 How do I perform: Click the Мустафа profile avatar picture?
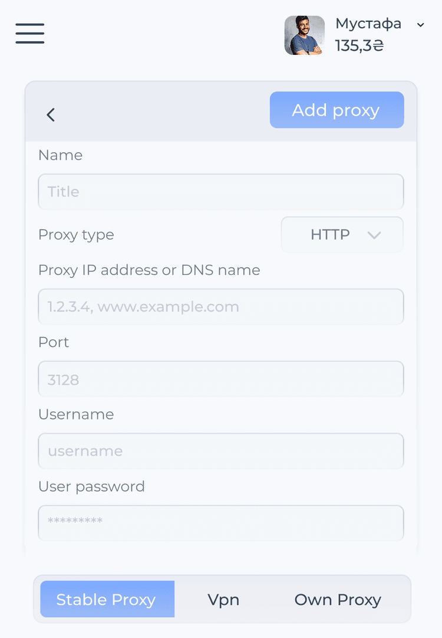pos(305,35)
